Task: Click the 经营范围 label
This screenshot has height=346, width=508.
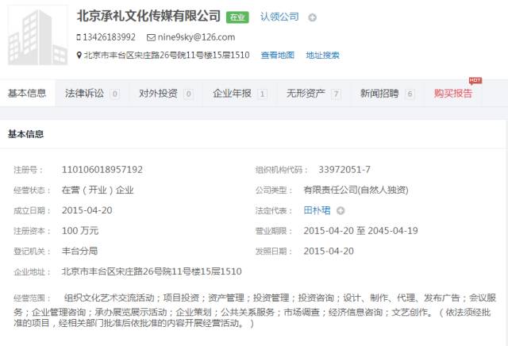Action: click(32, 298)
